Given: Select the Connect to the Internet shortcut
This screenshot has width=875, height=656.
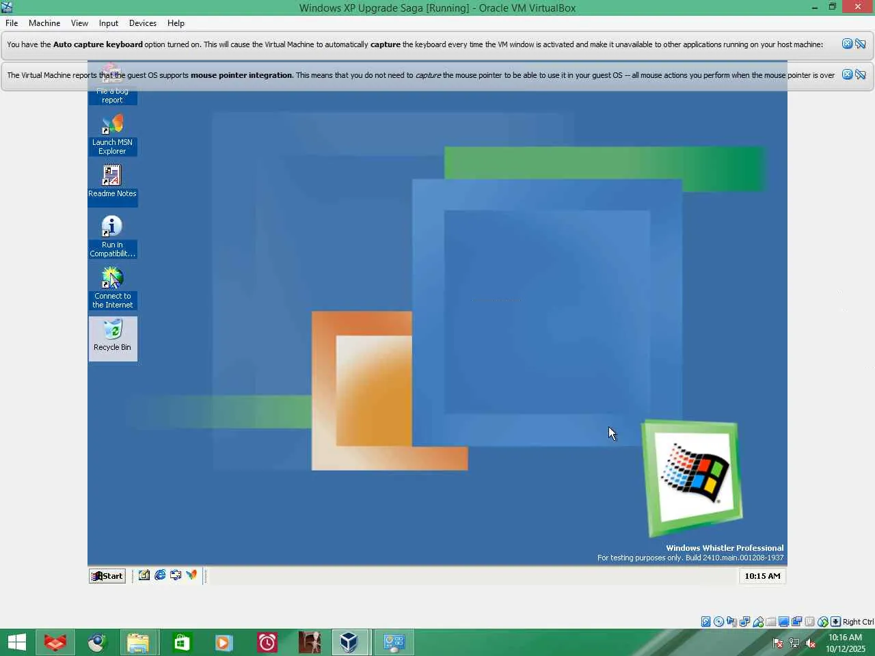Looking at the screenshot, I should click(x=112, y=287).
